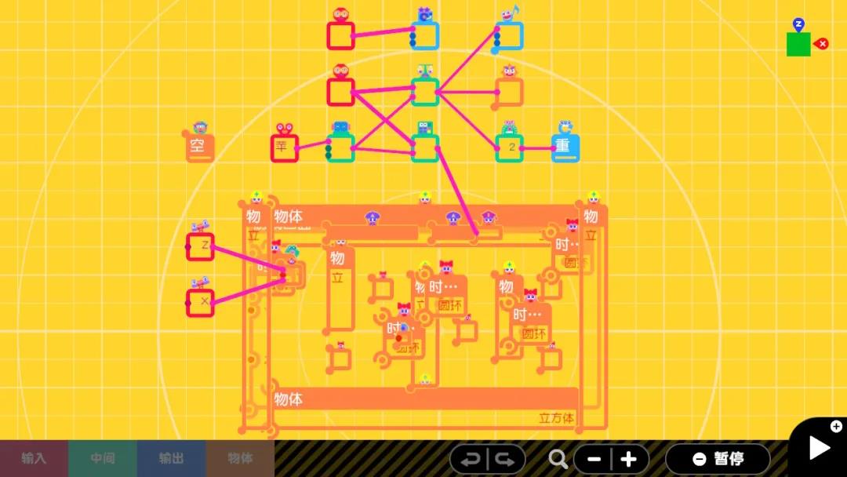This screenshot has height=477, width=847.
Task: Redo the last undone action
Action: tap(506, 459)
